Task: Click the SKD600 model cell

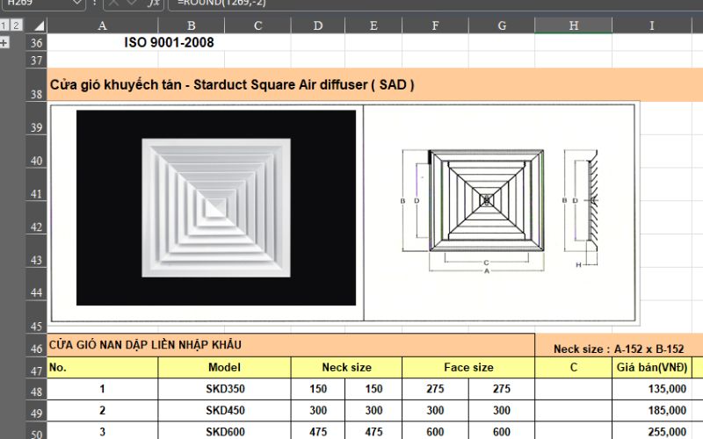Action: pos(225,431)
